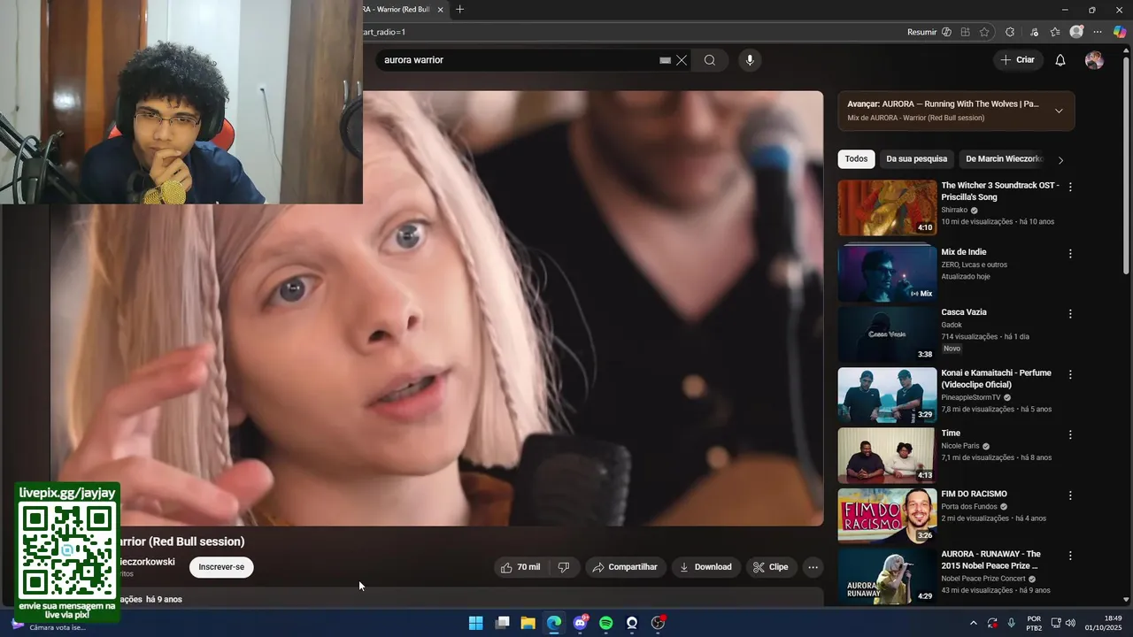Open Edge extensions puzzle icon
The width and height of the screenshot is (1133, 637).
coord(1010,32)
